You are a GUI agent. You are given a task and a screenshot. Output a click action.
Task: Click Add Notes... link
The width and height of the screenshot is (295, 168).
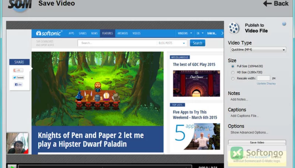[x=239, y=99]
